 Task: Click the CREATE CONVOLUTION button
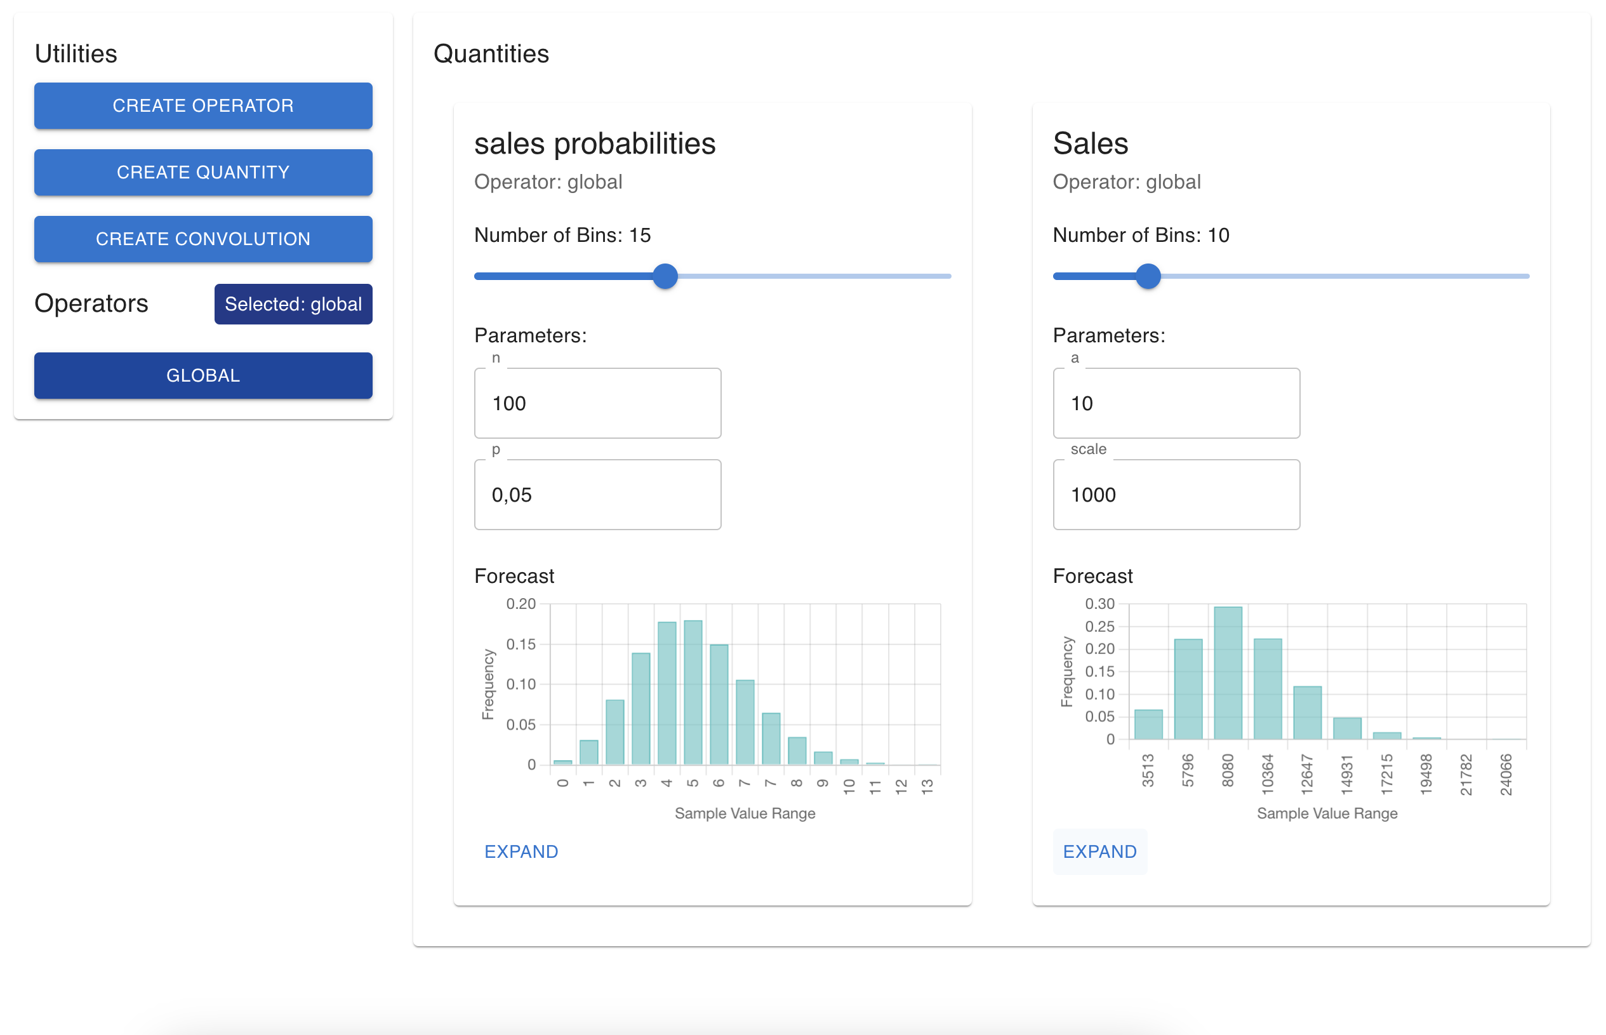202,239
